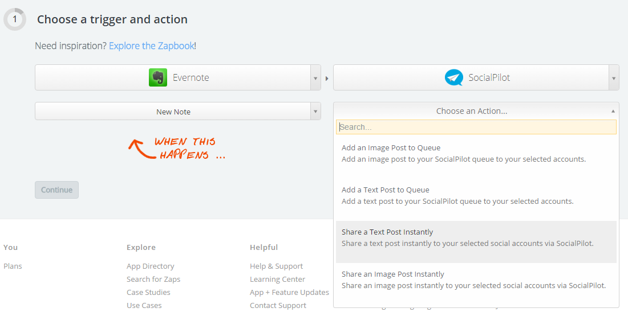
Task: Visit the Case Studies page
Action: 148,293
